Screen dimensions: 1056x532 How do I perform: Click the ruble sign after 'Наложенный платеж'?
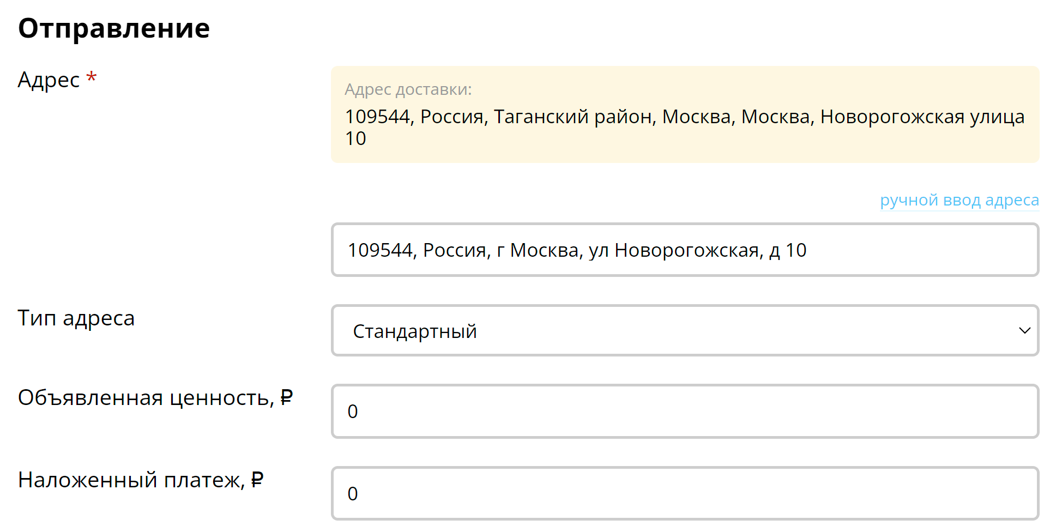257,480
